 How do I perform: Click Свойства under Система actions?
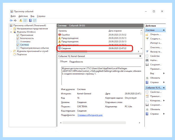(x=155, y=56)
